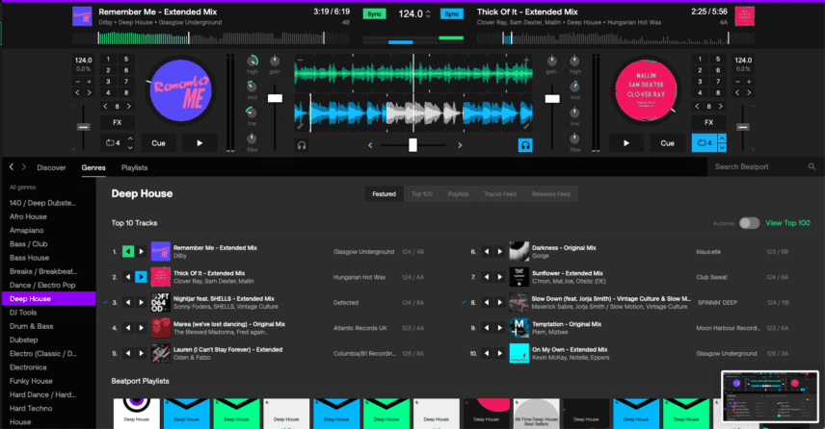This screenshot has height=429, width=825.
Task: Select right deck hot cue 5
Action: click(x=718, y=60)
